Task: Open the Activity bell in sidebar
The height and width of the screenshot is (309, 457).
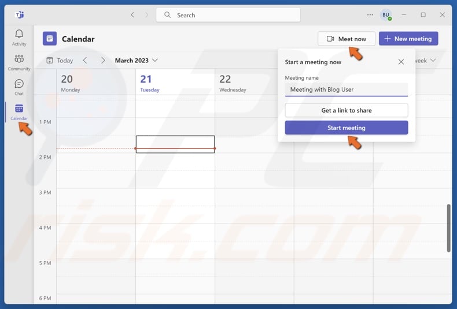Action: click(x=19, y=38)
